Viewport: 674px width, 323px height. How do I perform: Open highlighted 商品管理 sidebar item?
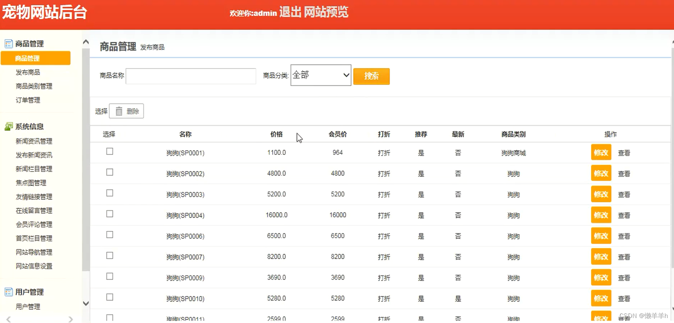coord(36,58)
